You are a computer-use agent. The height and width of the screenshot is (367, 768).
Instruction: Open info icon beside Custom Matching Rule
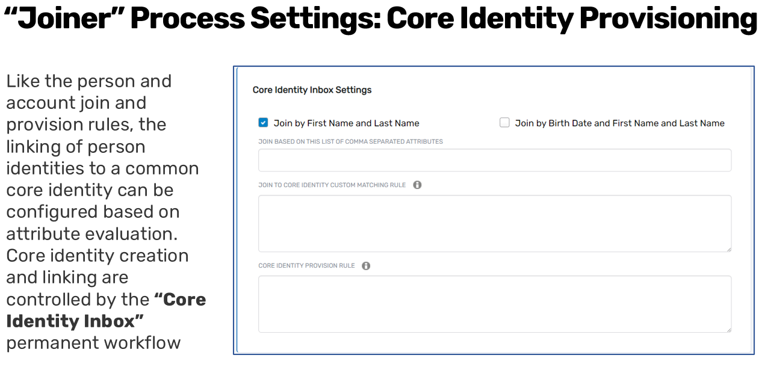coord(417,185)
